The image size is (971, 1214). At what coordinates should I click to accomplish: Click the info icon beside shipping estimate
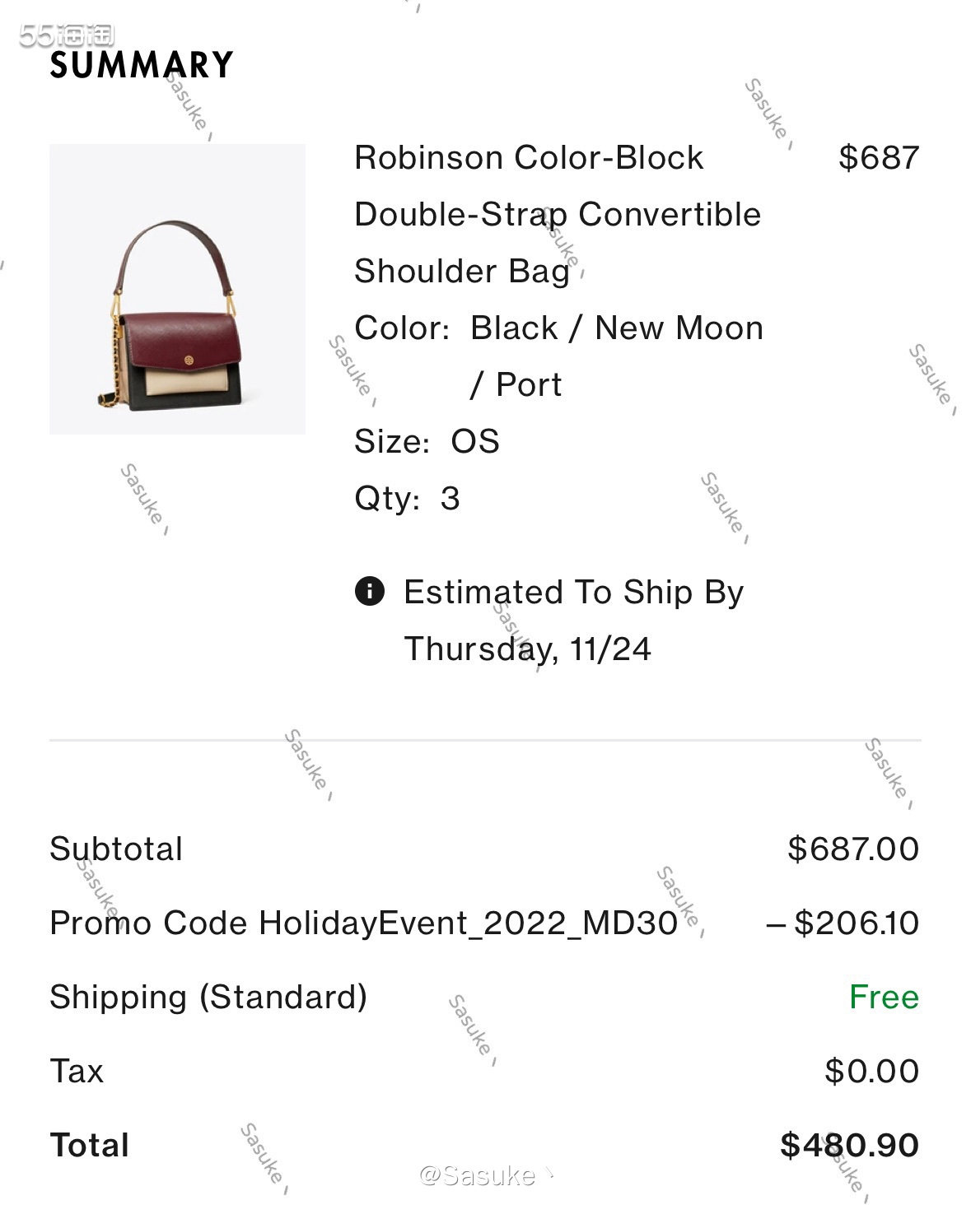(x=370, y=591)
